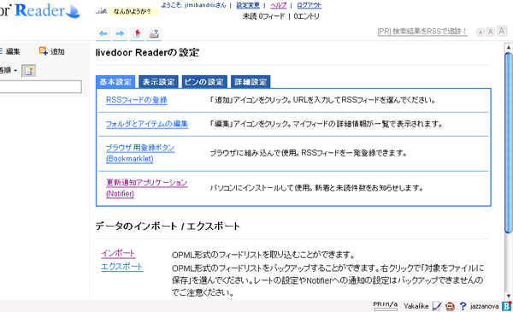Screen dimensions: 513x312
Task: Select largest font size A icon
Action: tap(502, 31)
